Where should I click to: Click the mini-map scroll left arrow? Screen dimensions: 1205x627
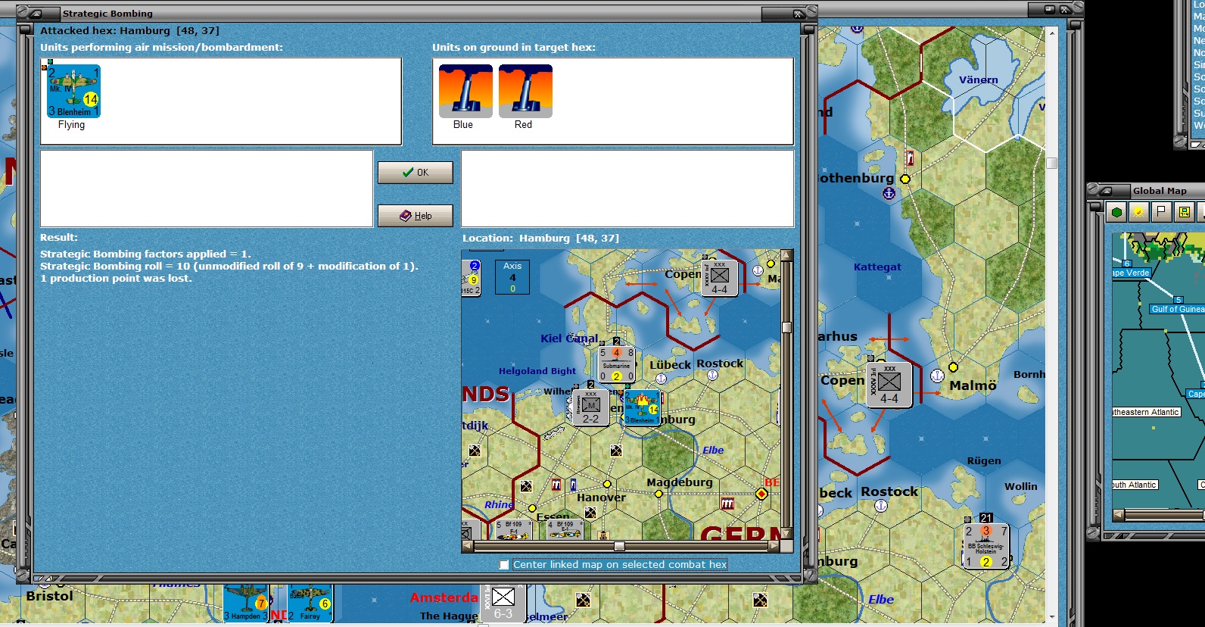(x=467, y=546)
